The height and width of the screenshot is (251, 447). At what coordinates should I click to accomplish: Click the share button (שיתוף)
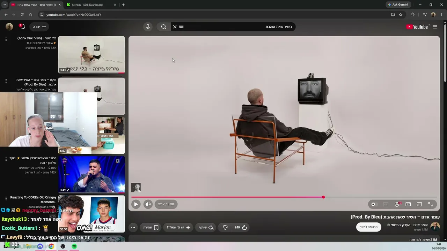(206, 227)
